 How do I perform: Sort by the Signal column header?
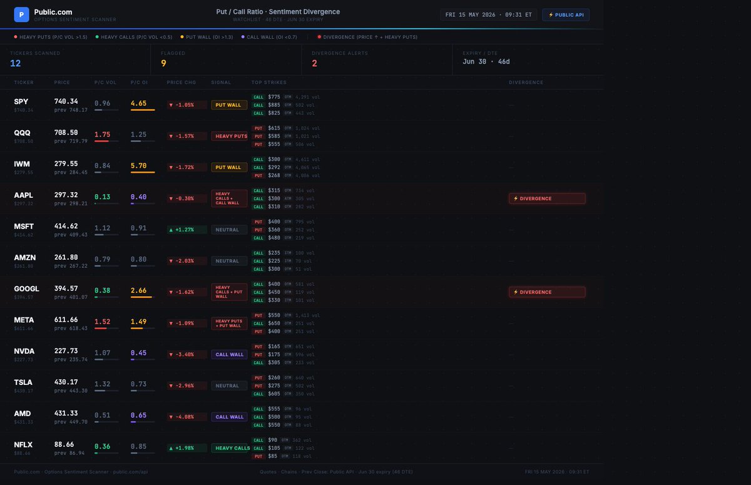pos(221,82)
